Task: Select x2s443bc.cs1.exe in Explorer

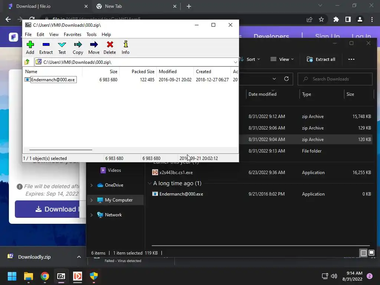Action: pos(176,173)
